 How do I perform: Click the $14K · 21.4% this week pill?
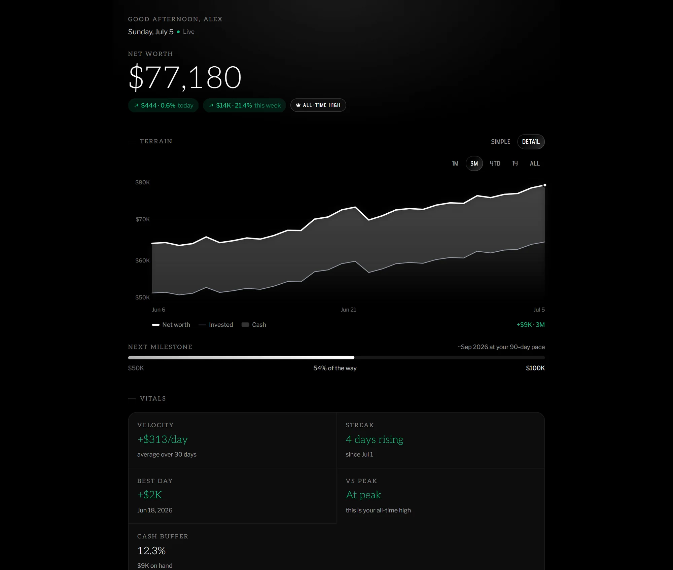click(244, 105)
